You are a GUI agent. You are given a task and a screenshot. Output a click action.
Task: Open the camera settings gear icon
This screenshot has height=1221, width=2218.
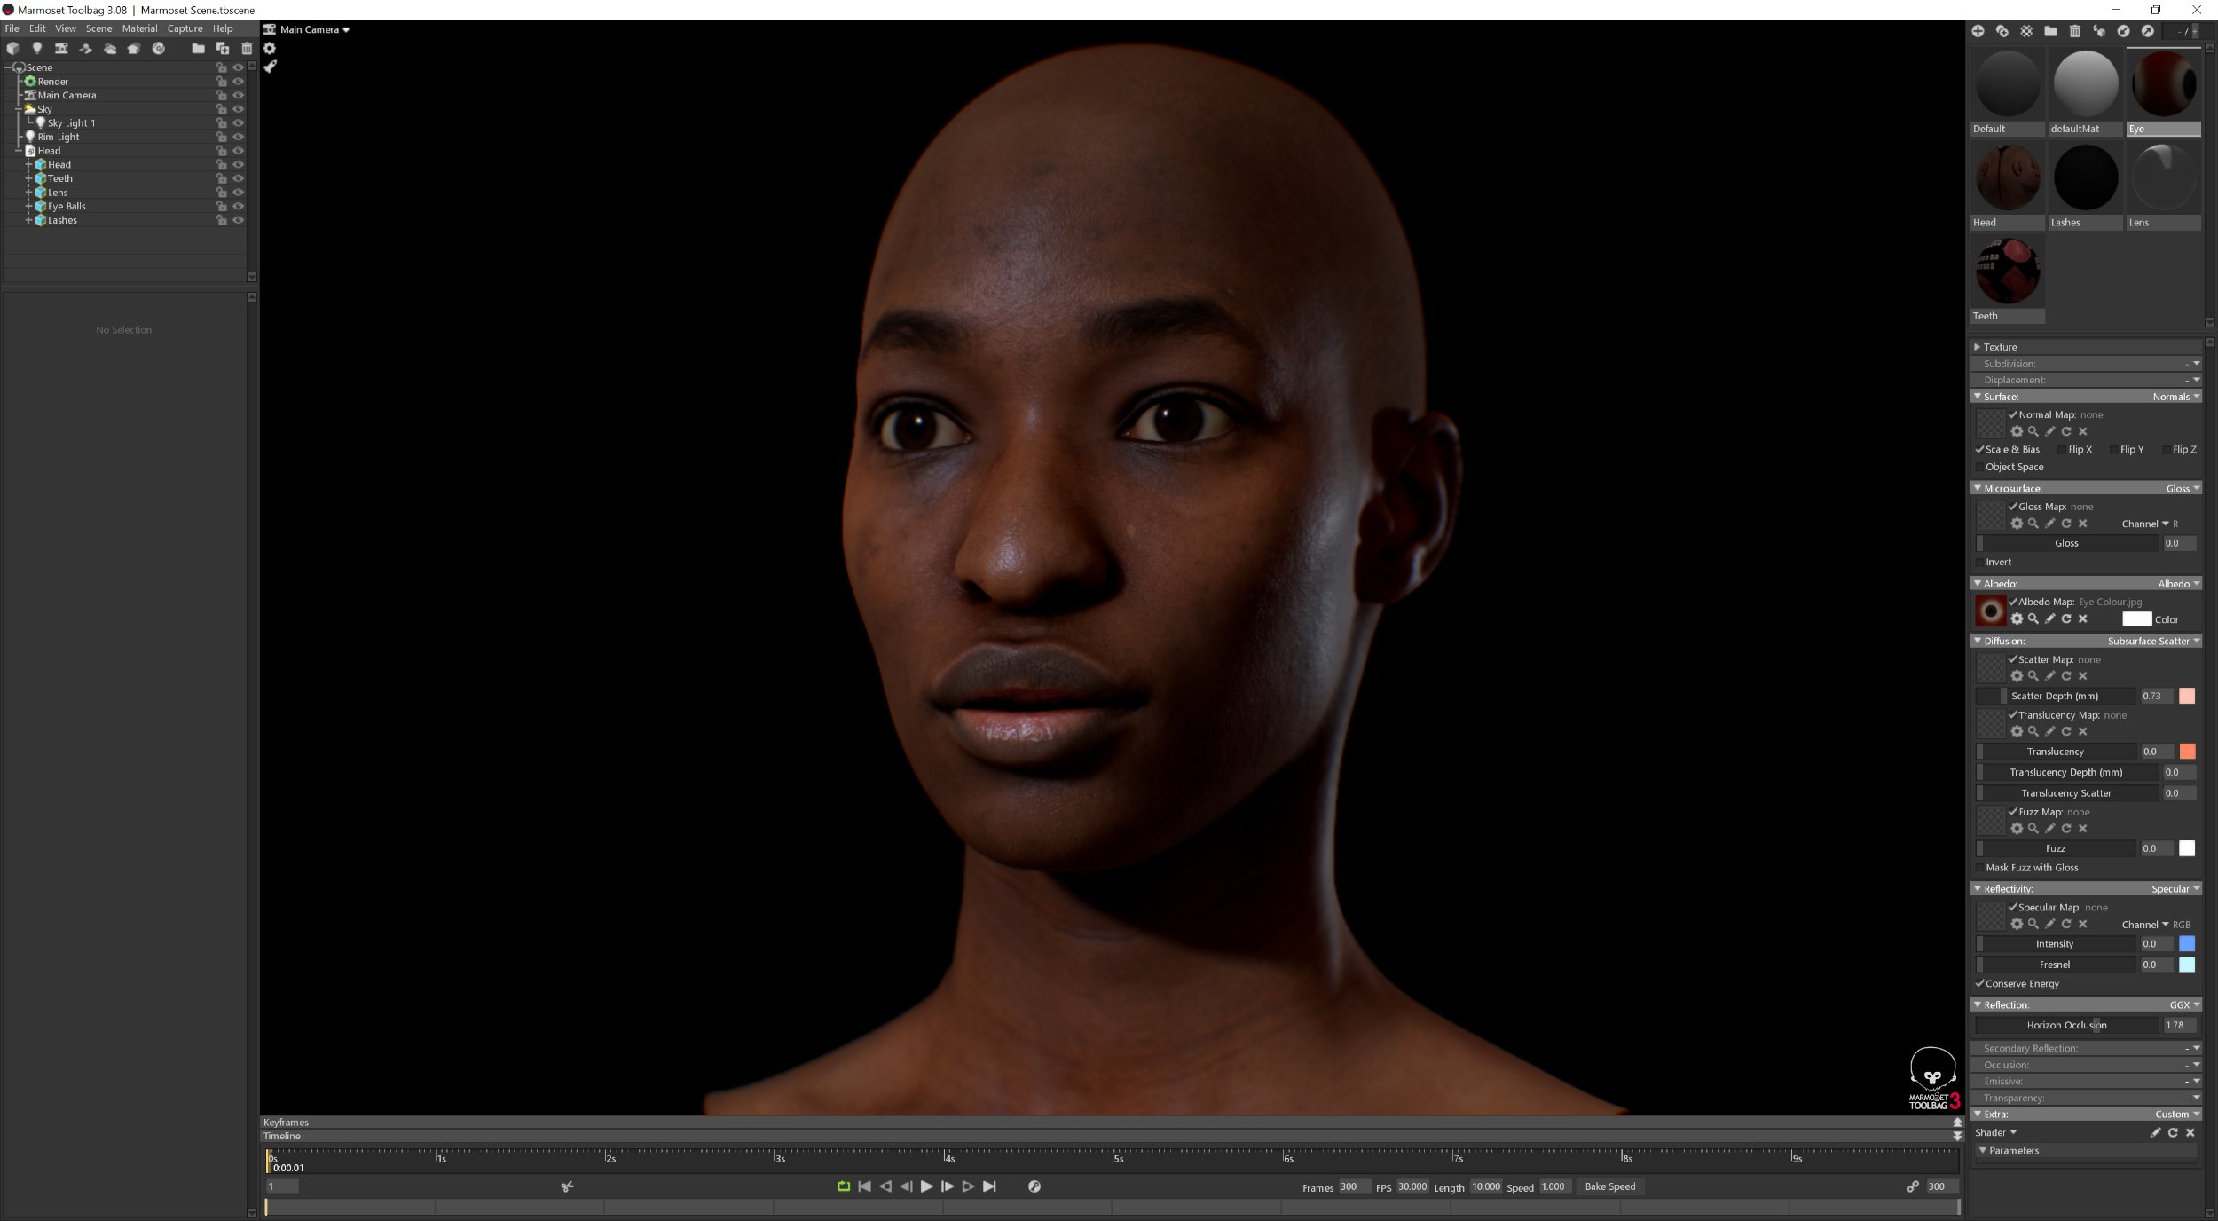(271, 49)
